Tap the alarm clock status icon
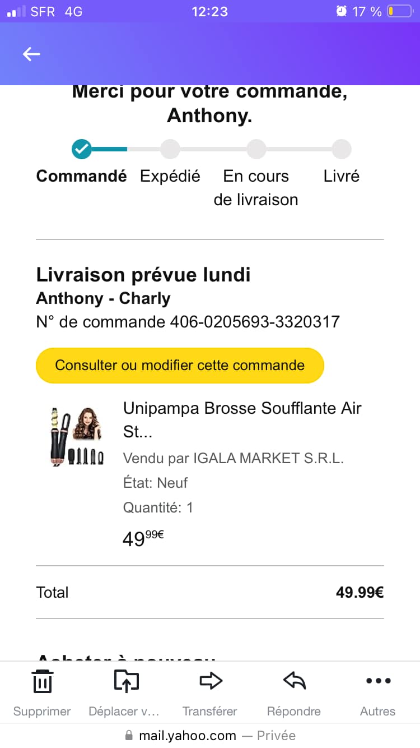The height and width of the screenshot is (748, 420). (342, 11)
